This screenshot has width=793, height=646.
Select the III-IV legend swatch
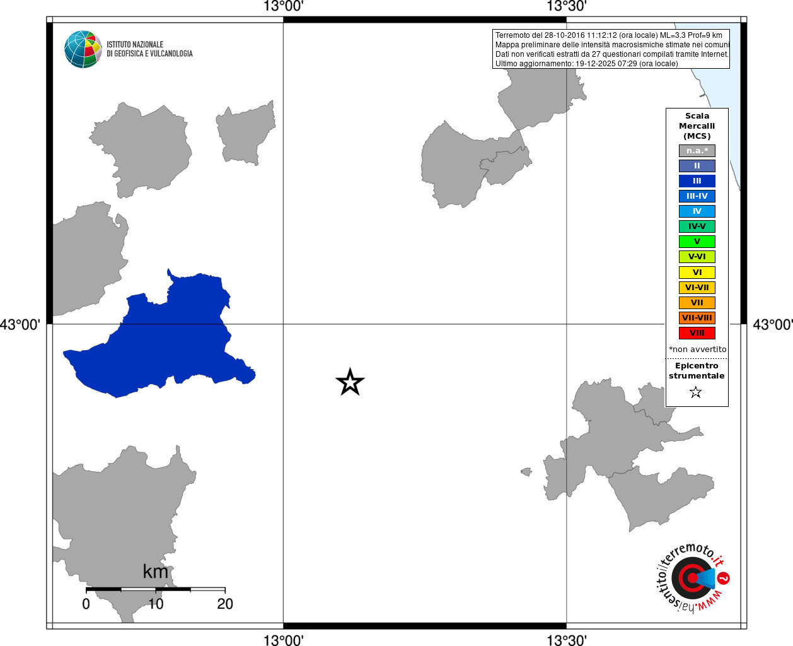coord(697,196)
